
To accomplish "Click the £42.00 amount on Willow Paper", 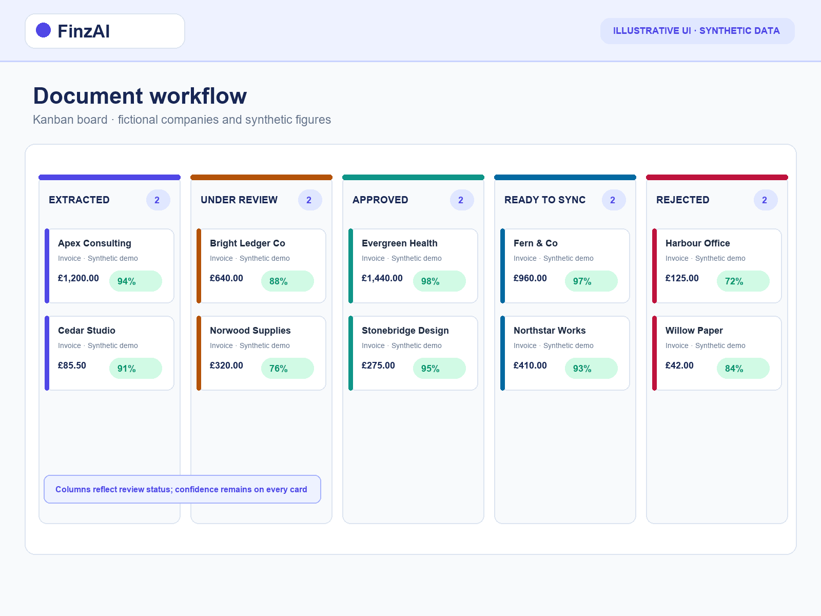I will [x=679, y=365].
